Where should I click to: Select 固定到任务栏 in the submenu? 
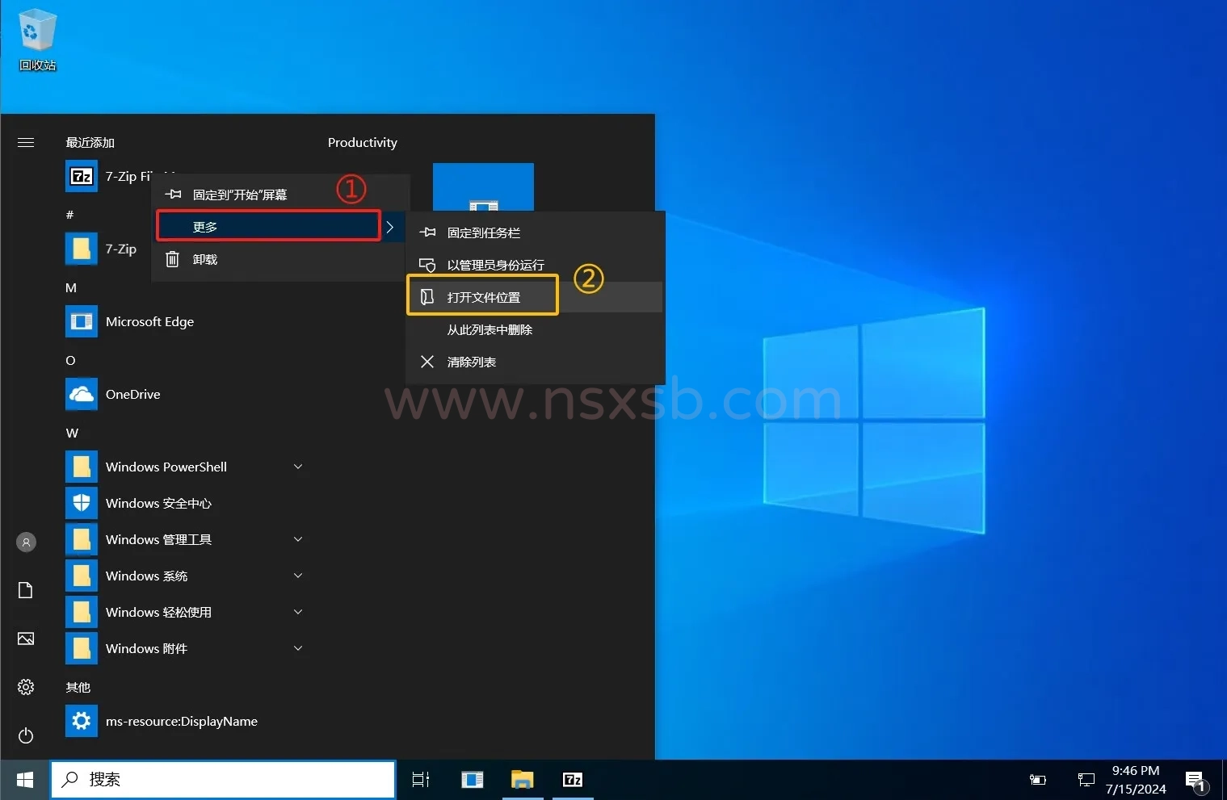click(535, 232)
